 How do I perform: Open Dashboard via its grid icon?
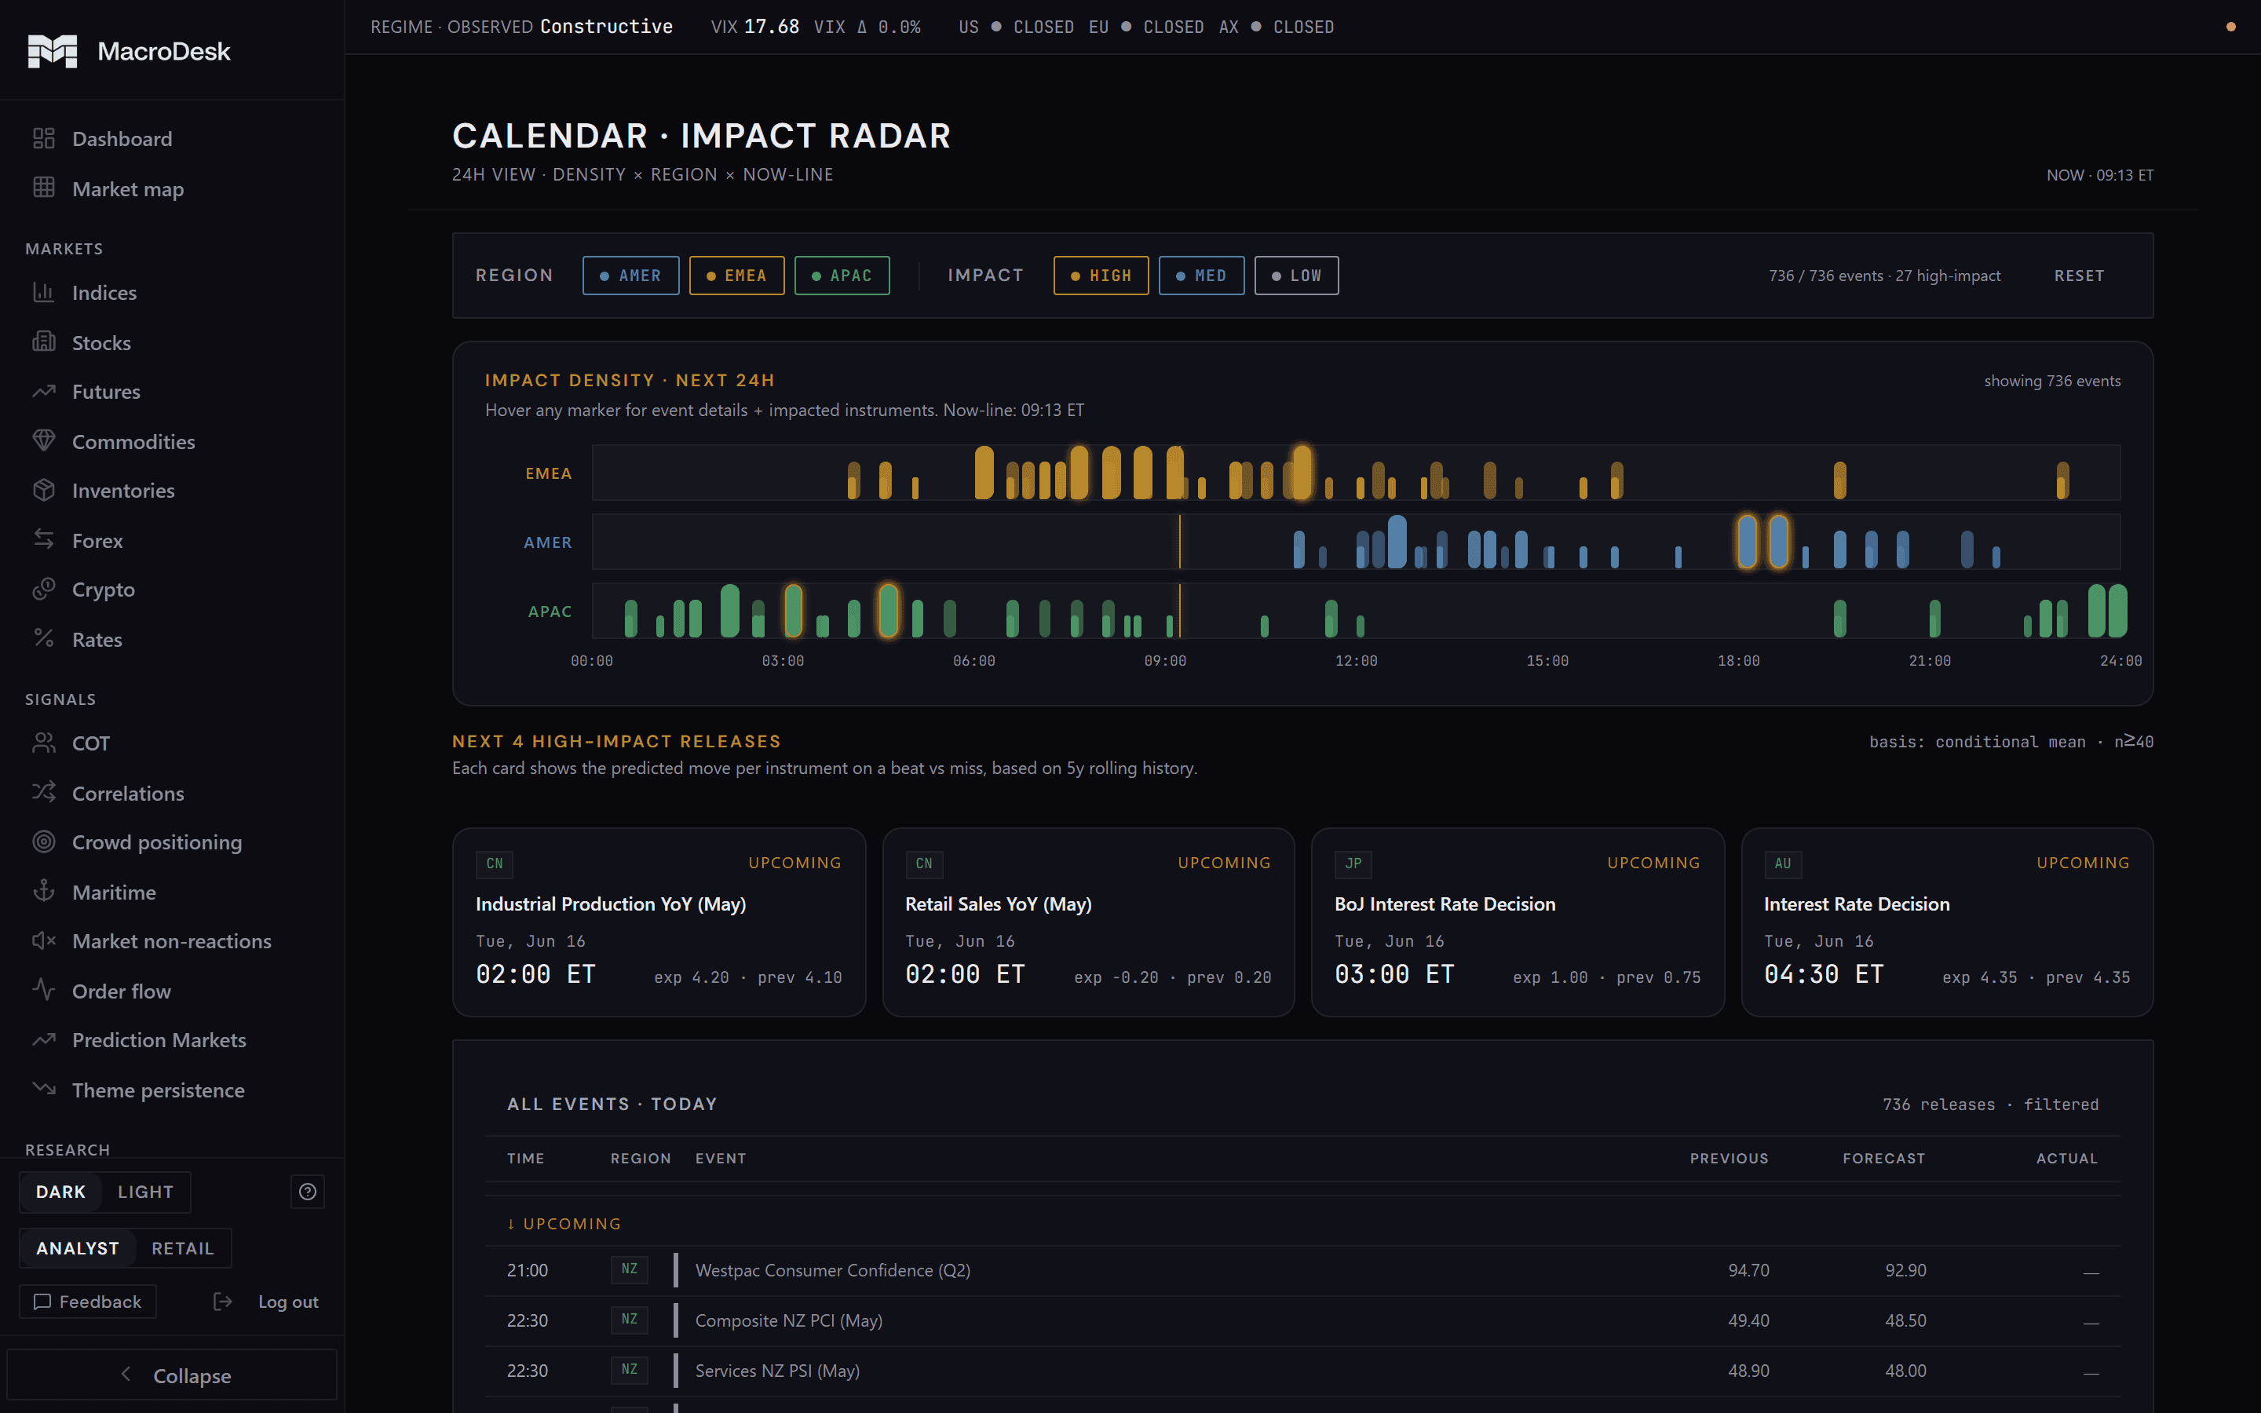44,138
